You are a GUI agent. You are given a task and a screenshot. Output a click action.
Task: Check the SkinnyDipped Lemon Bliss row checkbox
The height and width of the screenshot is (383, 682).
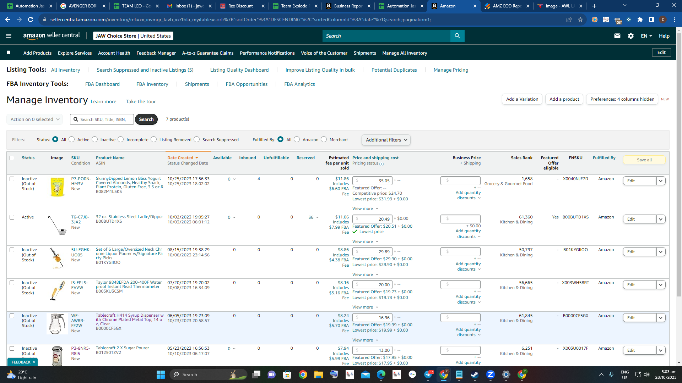coord(12,179)
